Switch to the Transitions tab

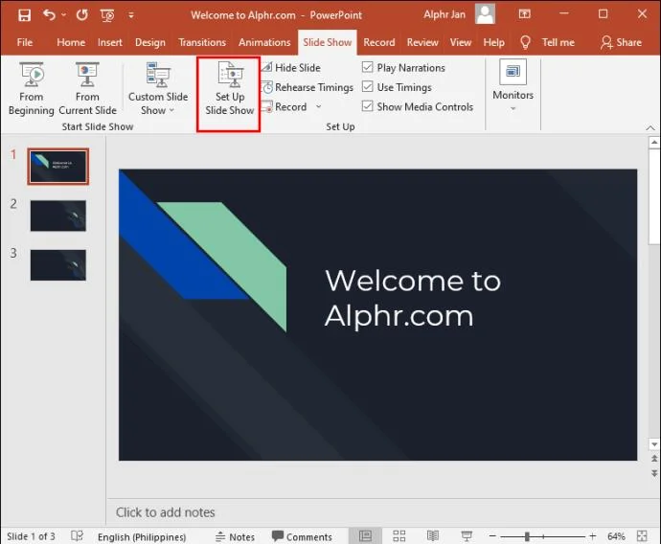click(x=202, y=42)
